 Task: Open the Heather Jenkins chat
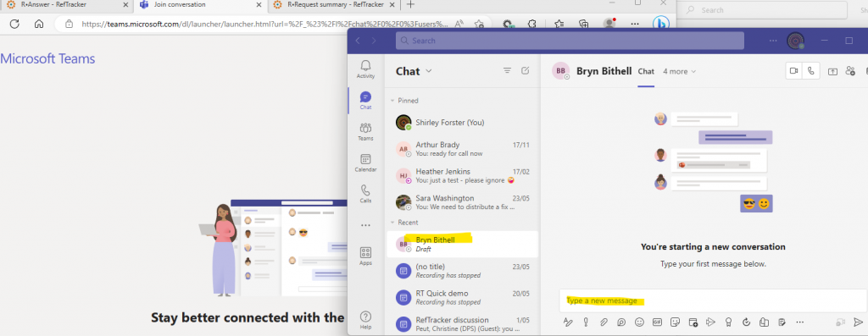(462, 176)
